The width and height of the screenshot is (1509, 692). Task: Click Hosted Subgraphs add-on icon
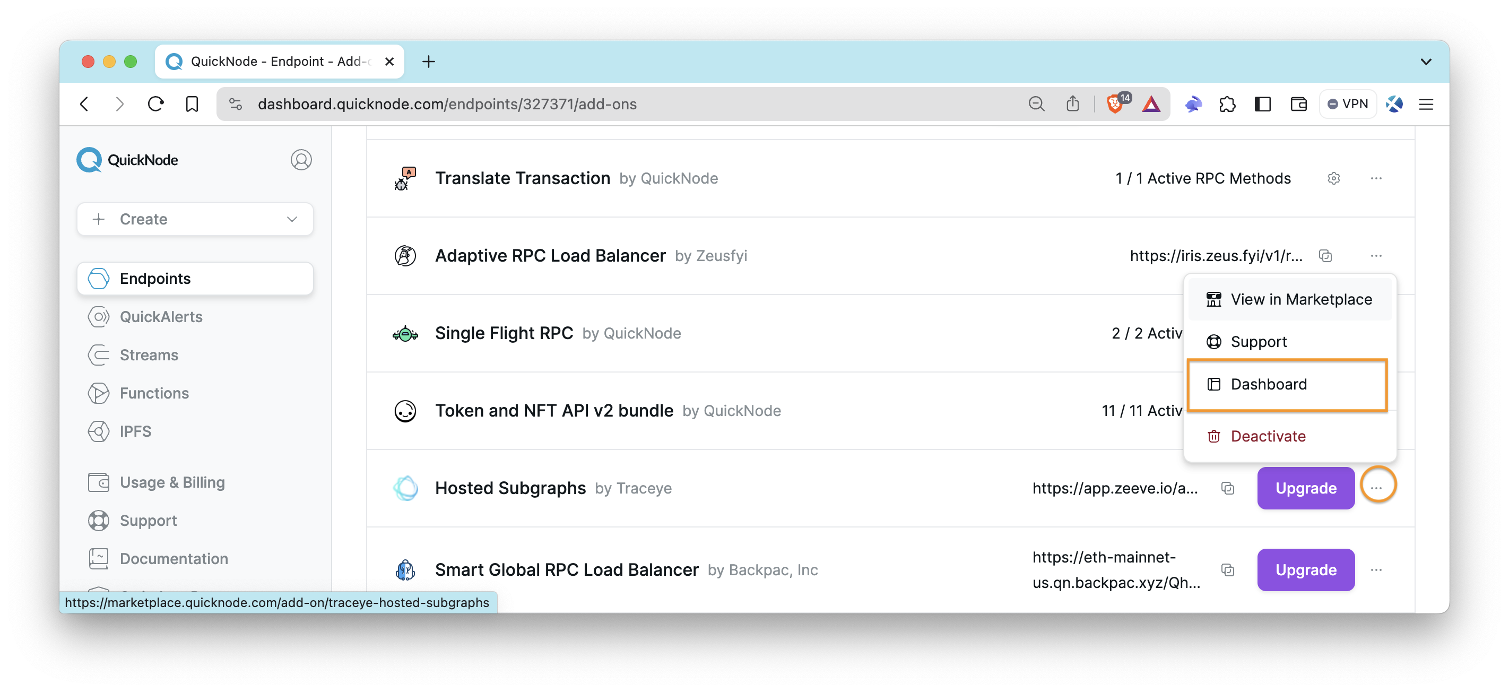405,488
